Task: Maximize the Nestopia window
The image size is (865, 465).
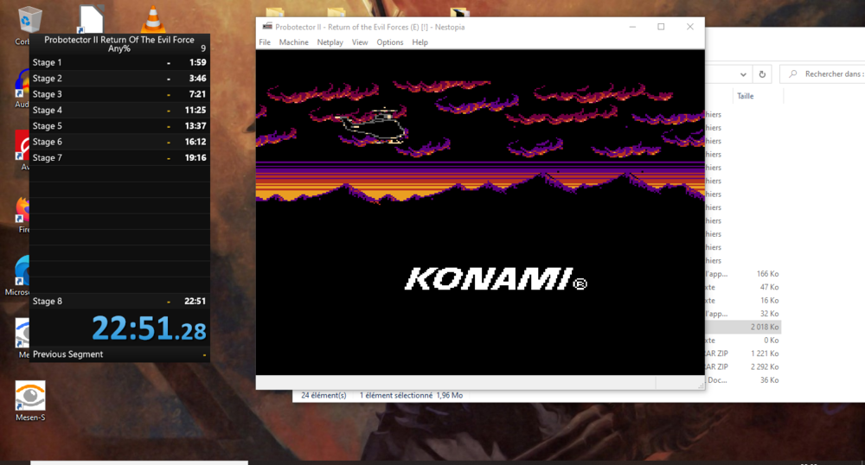Action: (661, 27)
